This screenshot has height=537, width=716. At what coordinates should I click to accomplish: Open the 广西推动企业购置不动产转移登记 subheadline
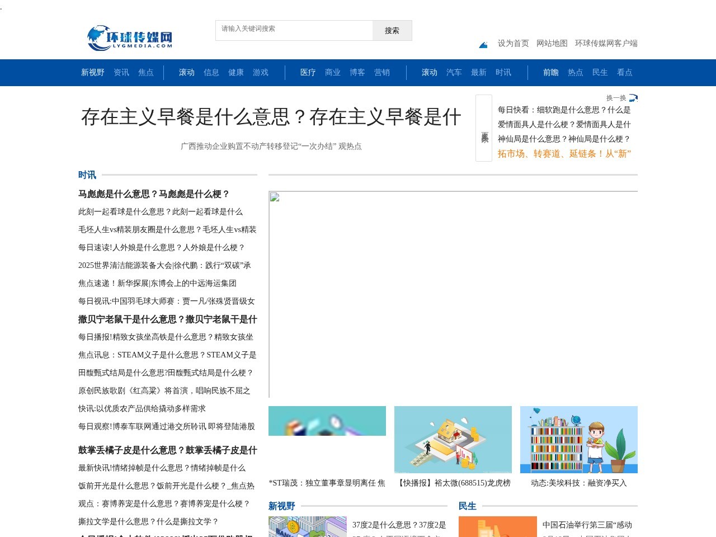pos(271,146)
